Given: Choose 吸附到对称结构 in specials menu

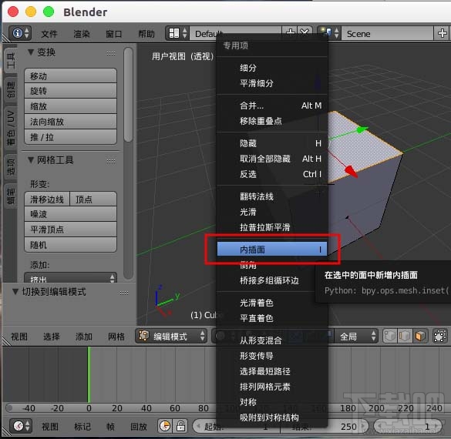Looking at the screenshot, I should coord(272,417).
